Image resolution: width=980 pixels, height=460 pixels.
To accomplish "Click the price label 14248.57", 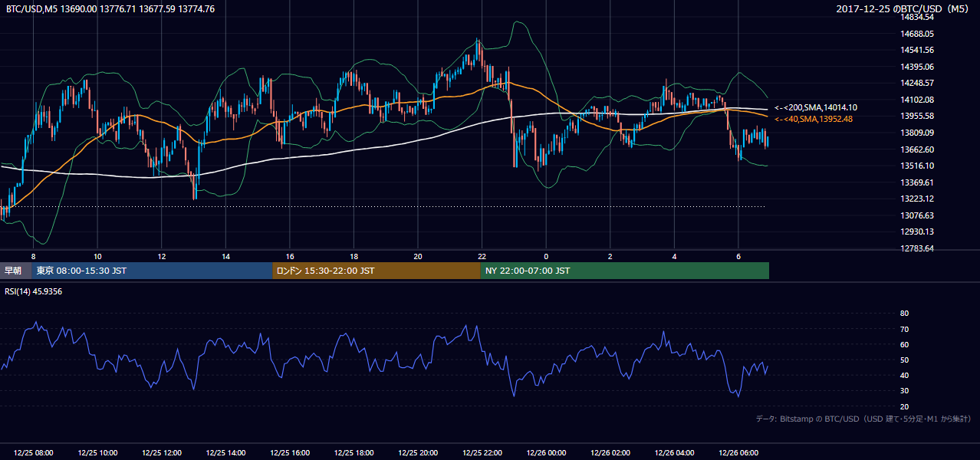I will point(917,83).
